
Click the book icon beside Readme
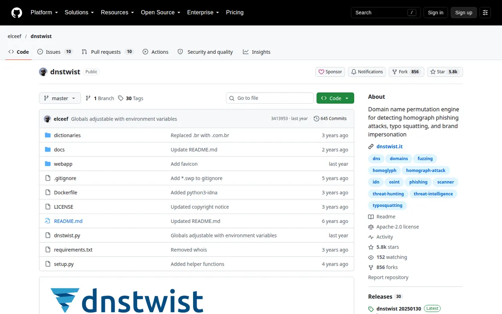click(x=371, y=217)
